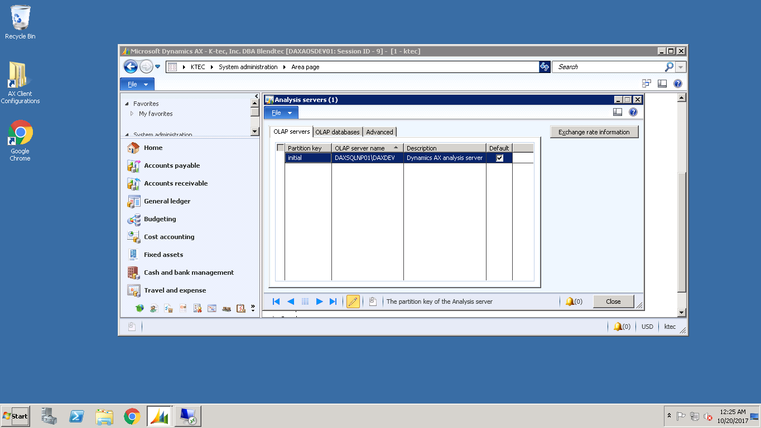Click the green globe module icon
Screen dimensions: 761x428
click(x=139, y=308)
